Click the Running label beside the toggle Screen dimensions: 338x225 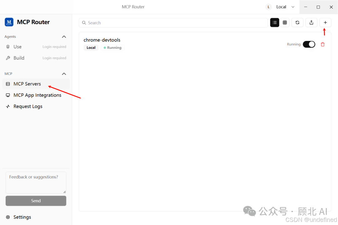[294, 44]
